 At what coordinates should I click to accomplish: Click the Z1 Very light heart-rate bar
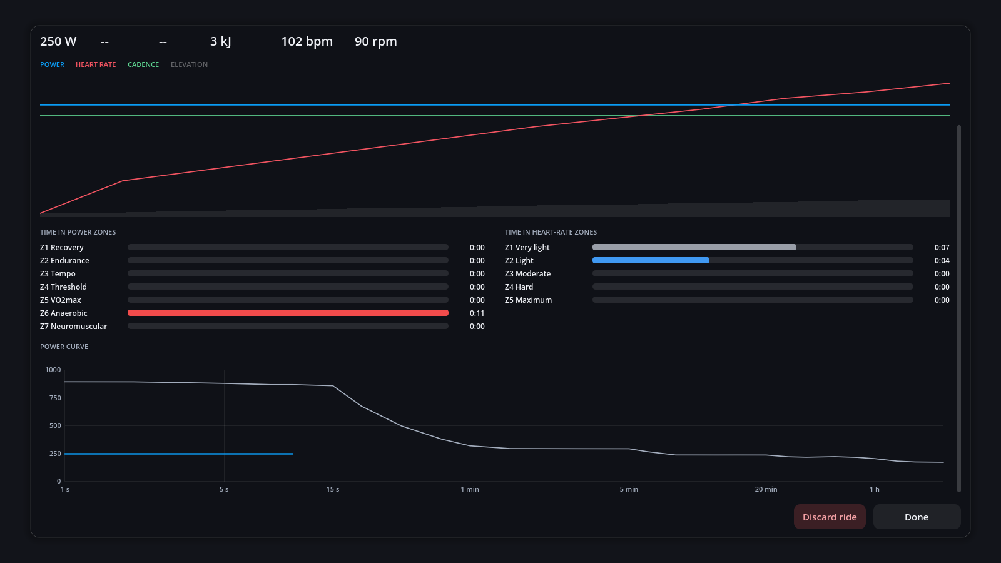694,247
